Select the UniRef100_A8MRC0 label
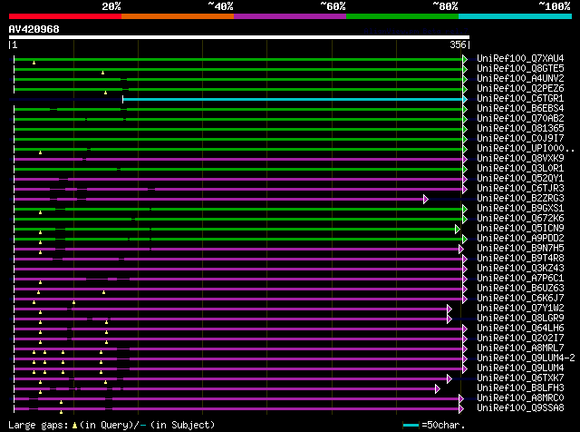The image size is (580, 432). pyautogui.click(x=520, y=398)
